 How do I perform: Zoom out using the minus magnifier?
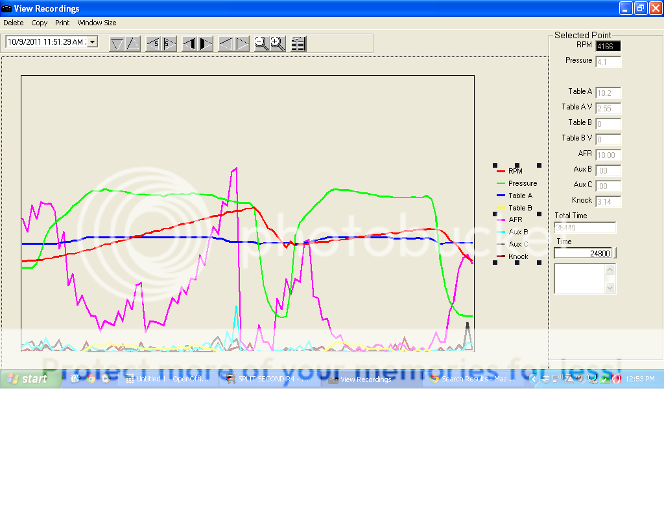pos(261,43)
